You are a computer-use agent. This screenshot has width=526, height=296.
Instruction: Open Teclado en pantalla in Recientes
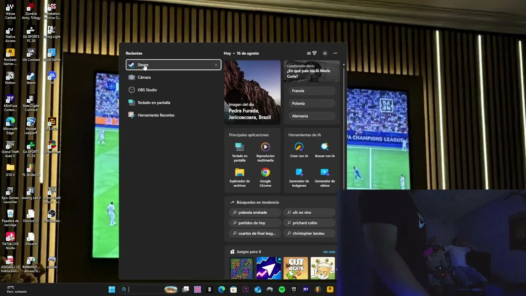(x=173, y=103)
